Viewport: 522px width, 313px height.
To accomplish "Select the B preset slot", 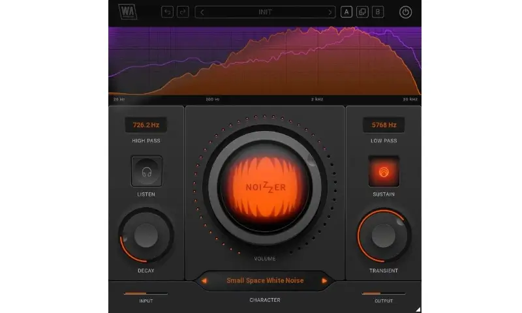I will [377, 12].
